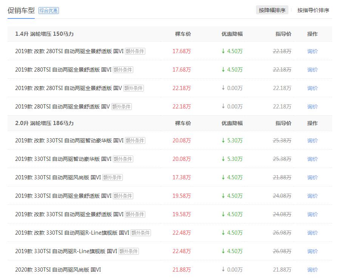Viewport: 339px width, 278px height.
Task: Open model 2019款 改款 280TSI 自动两驱全景舒适版 国V
Action: click(69, 88)
